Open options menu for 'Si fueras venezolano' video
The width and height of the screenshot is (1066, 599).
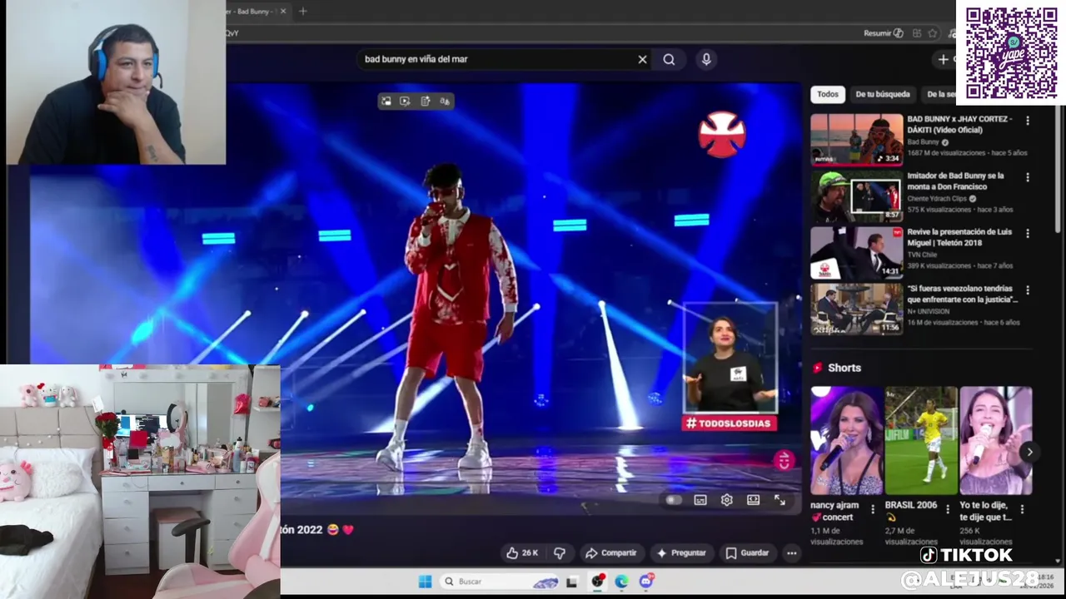point(1027,290)
